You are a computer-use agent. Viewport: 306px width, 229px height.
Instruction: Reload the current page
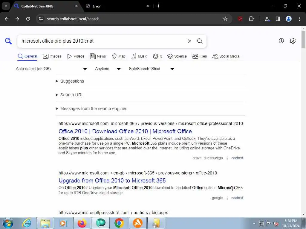pos(28,19)
